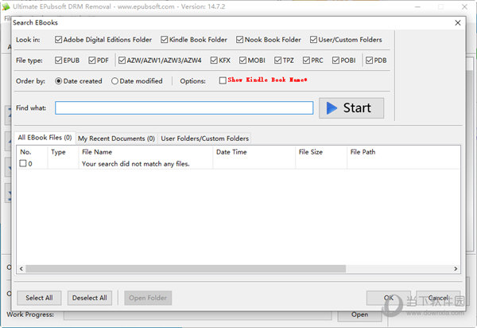This screenshot has width=477, height=328.
Task: Check the row 0 checkbox
Action: pyautogui.click(x=23, y=163)
